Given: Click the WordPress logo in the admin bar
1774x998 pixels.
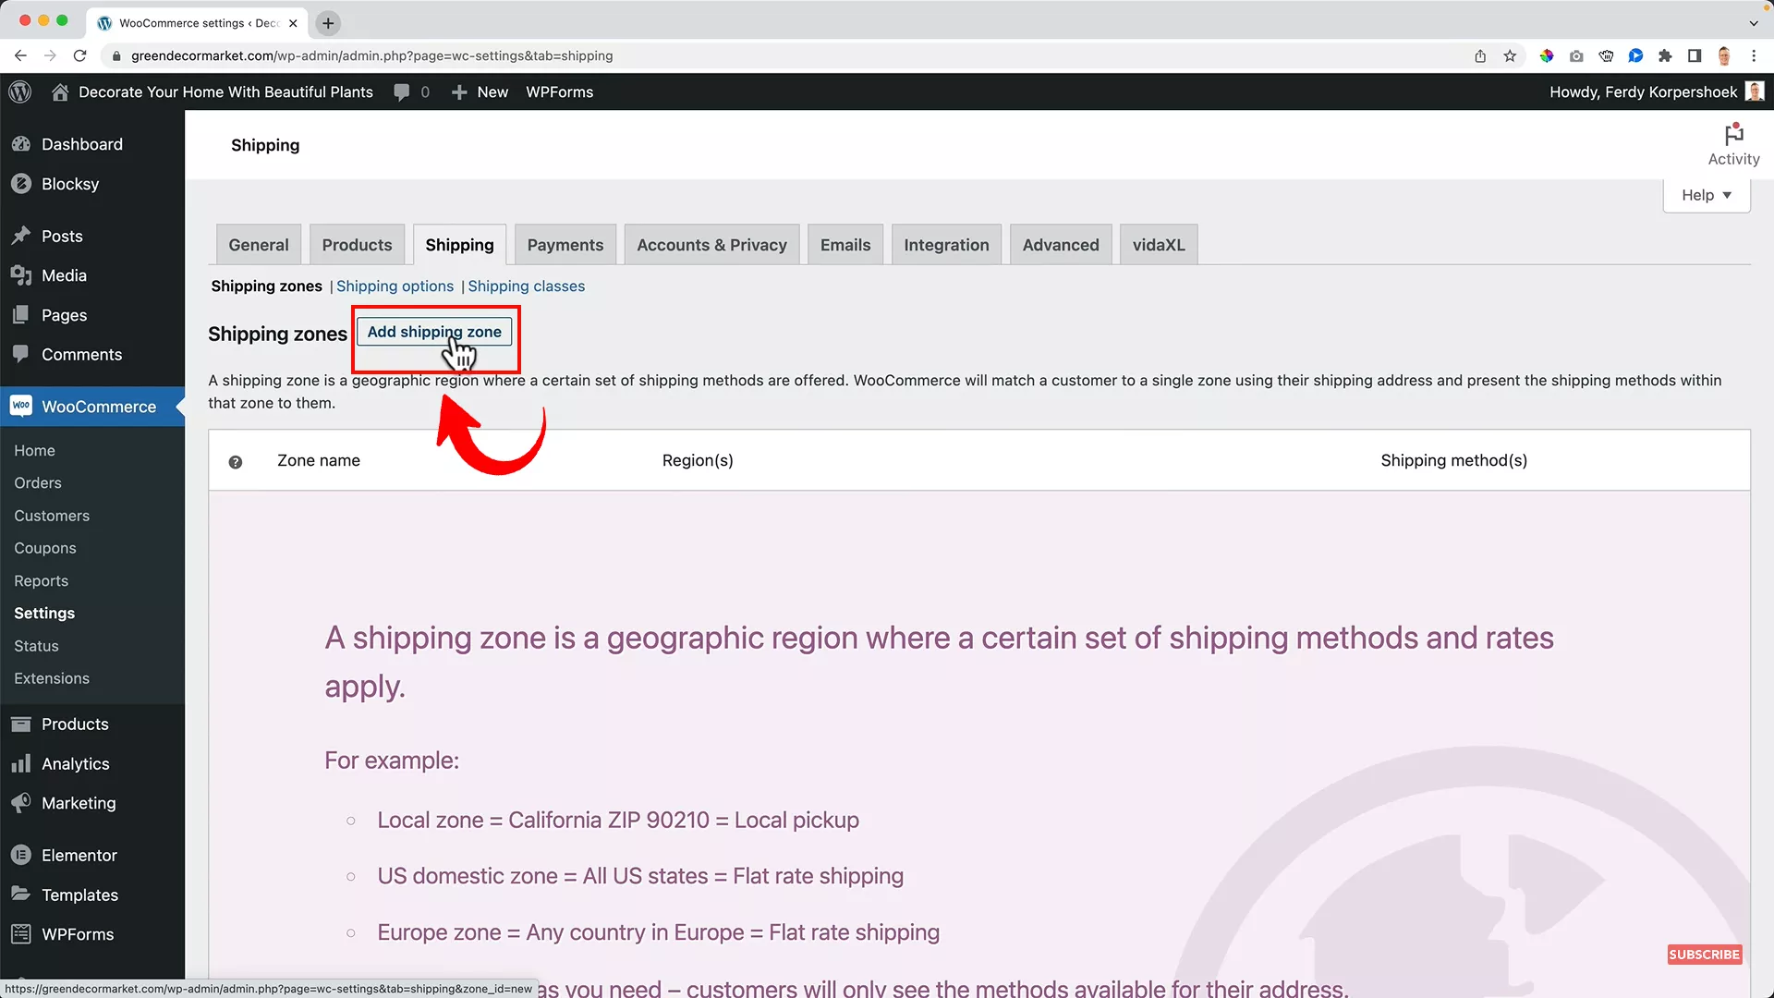Looking at the screenshot, I should pyautogui.click(x=19, y=91).
